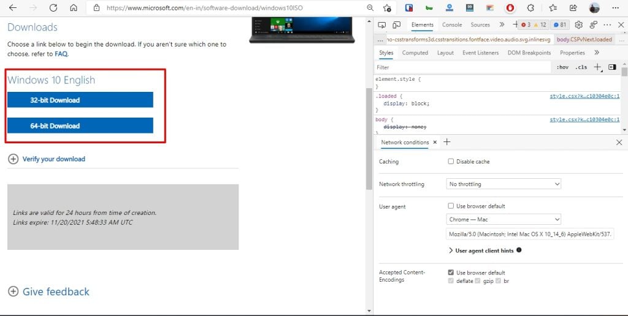
Task: Check Use browser default for User agent
Action: click(451, 206)
